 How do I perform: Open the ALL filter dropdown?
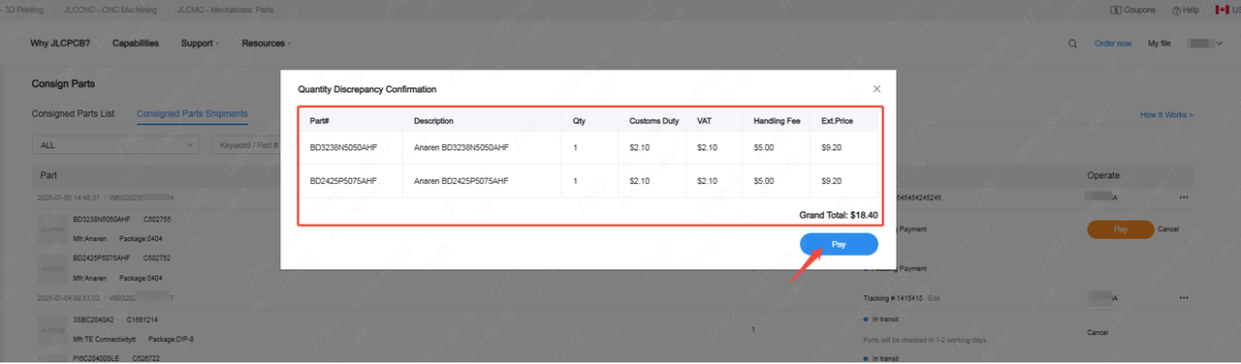point(116,144)
